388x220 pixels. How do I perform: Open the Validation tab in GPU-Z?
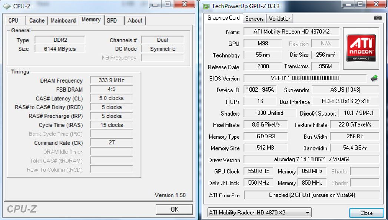[280, 19]
